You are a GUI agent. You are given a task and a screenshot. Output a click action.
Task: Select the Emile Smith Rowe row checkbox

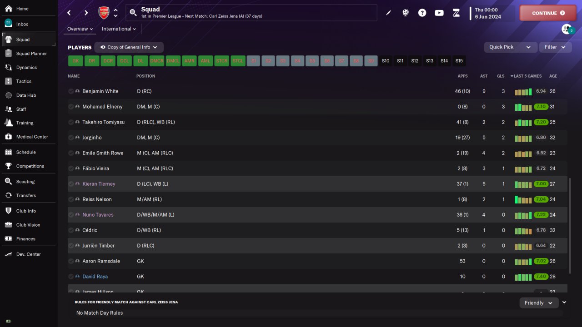[x=71, y=153]
